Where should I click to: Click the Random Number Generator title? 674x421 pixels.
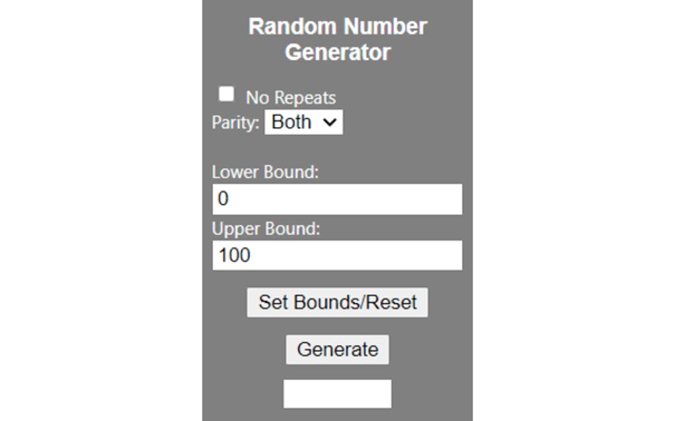337,38
